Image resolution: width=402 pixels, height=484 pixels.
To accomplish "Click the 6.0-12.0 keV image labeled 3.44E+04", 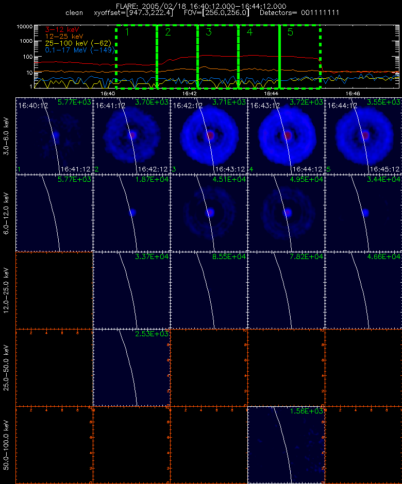I will tap(363, 213).
